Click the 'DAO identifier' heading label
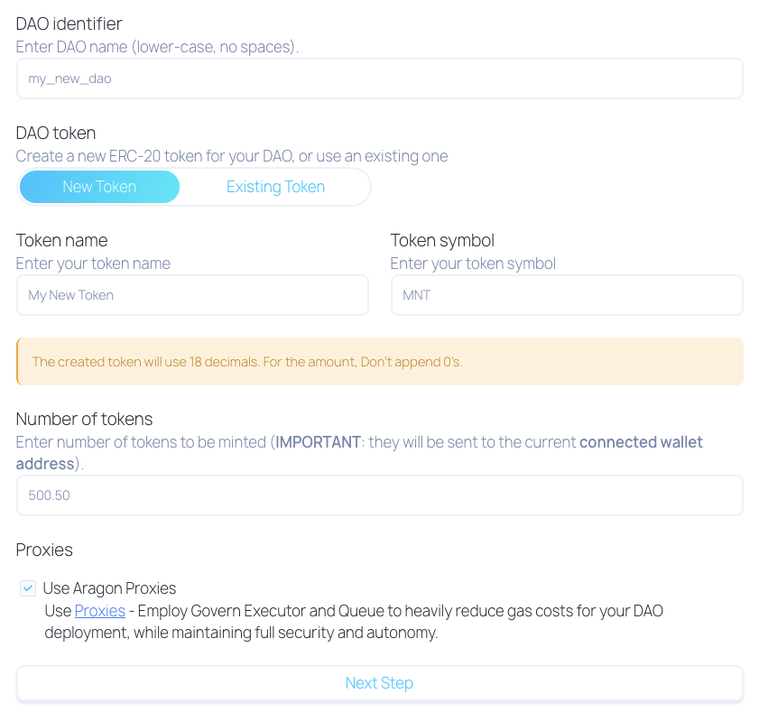Image resolution: width=759 pixels, height=712 pixels. pos(69,23)
